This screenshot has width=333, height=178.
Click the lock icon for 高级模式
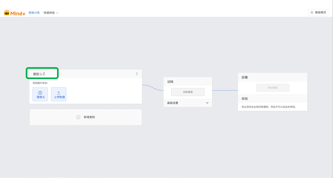click(312, 12)
